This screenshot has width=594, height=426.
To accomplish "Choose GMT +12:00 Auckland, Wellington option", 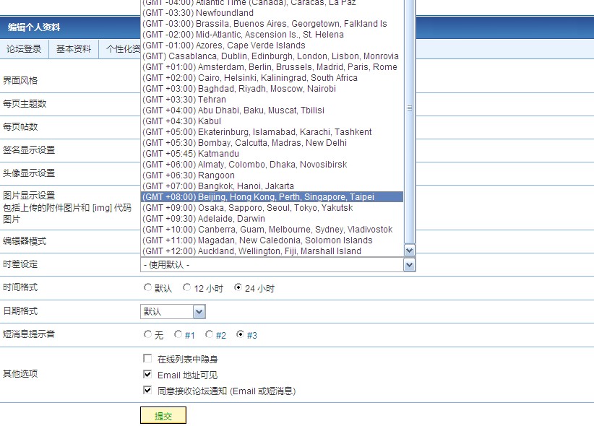I will tap(272, 251).
